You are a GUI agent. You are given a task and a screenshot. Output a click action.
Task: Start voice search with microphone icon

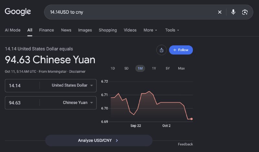click(x=233, y=12)
